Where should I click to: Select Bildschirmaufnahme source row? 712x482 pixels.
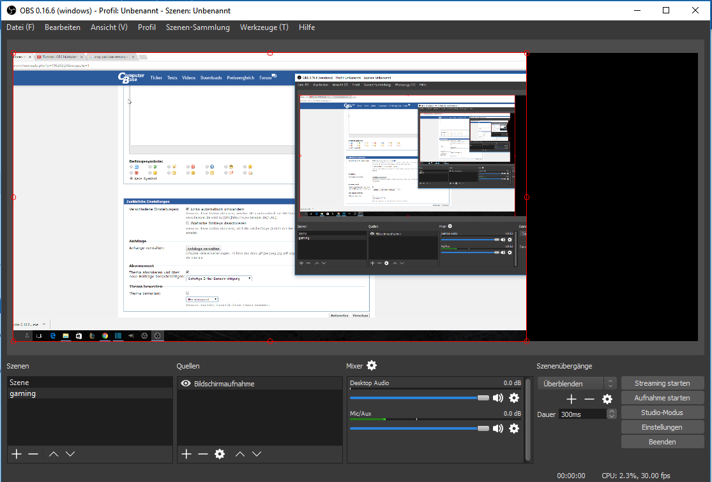[259, 384]
